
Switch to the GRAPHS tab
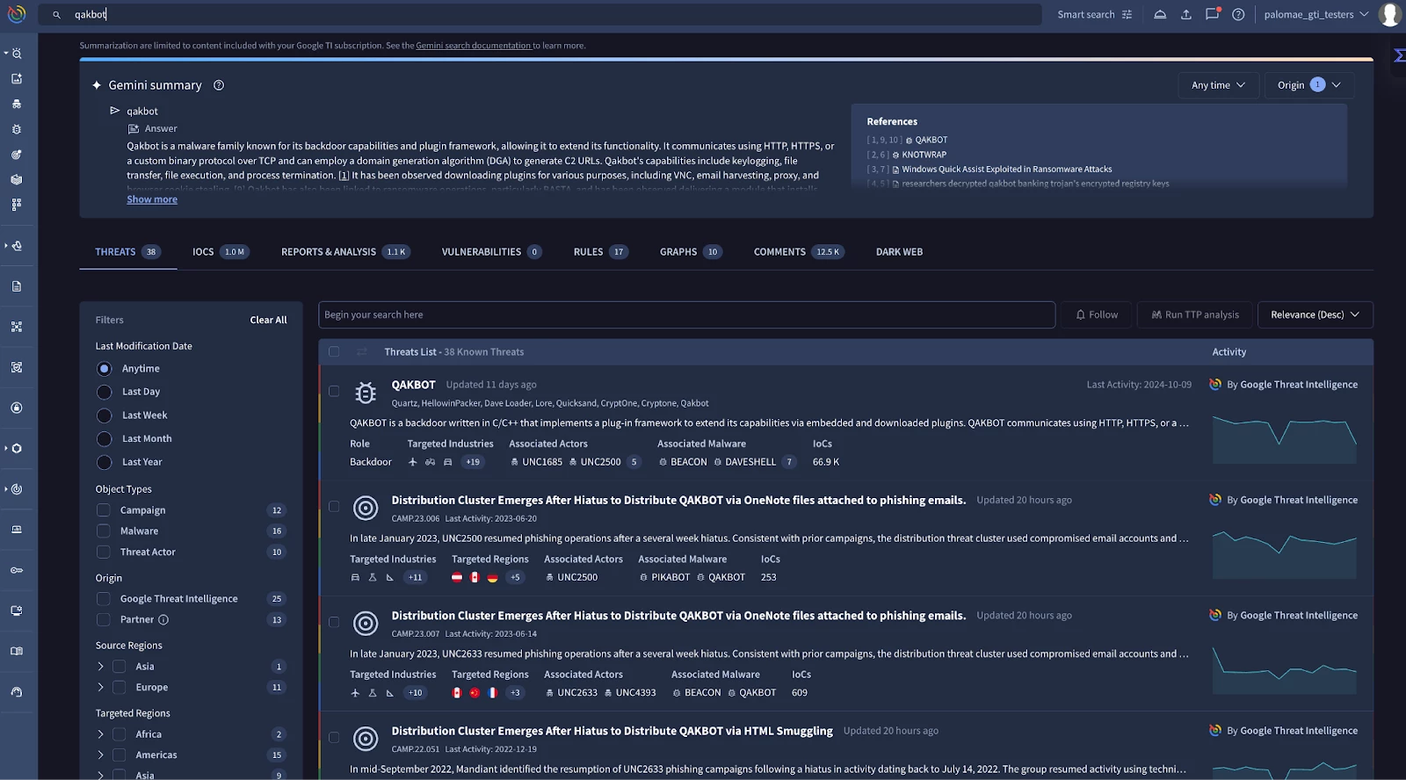(x=691, y=252)
